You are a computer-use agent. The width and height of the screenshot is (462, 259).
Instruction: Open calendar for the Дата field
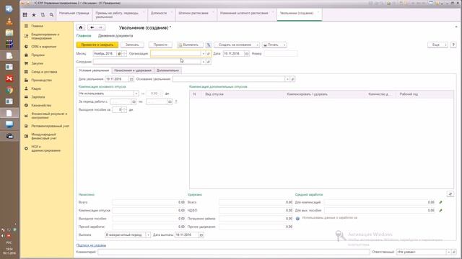pyautogui.click(x=247, y=54)
